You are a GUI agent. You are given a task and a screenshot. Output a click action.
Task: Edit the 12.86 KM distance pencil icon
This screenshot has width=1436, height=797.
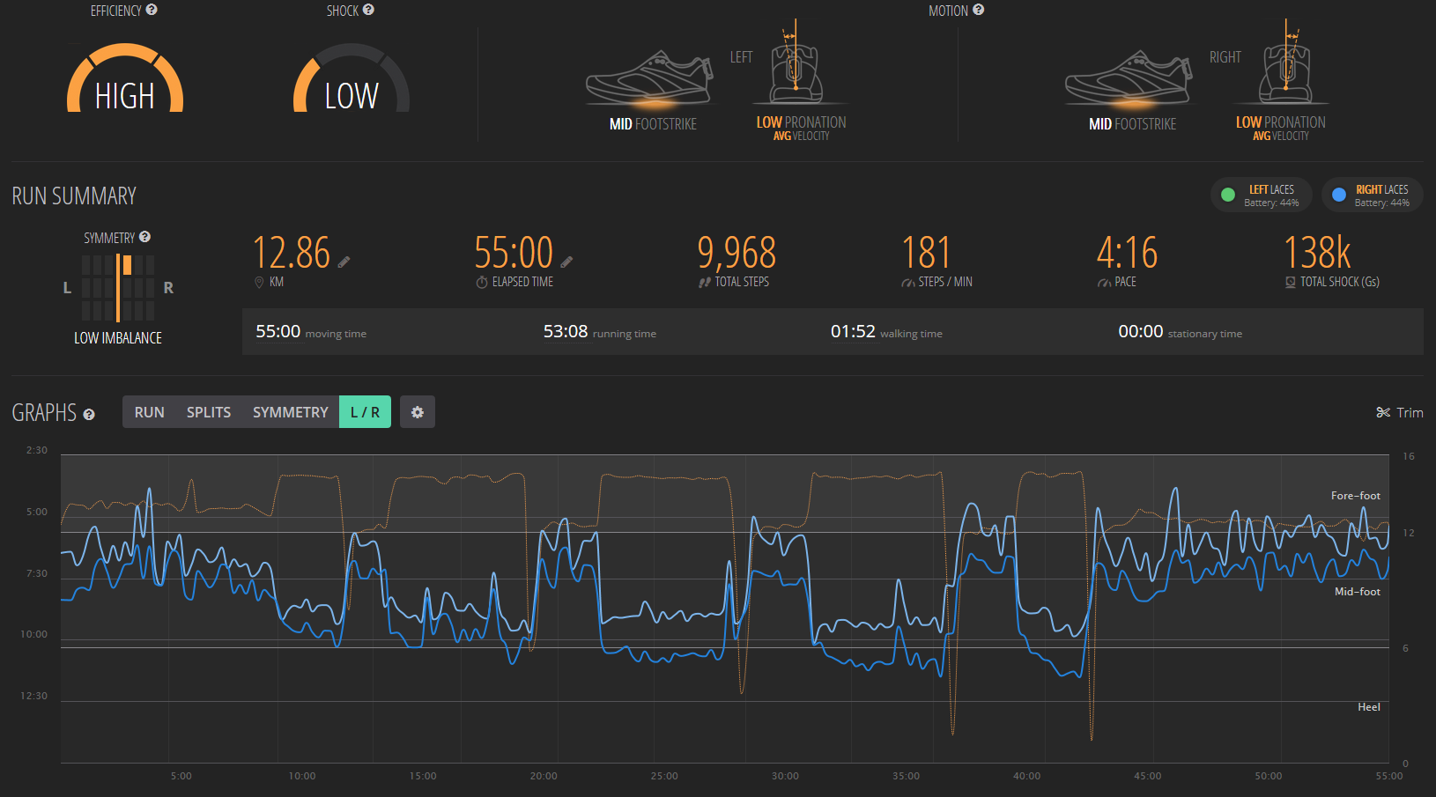[344, 262]
